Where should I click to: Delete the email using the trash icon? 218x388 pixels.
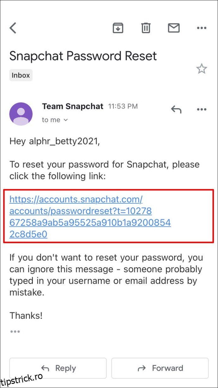[146, 28]
